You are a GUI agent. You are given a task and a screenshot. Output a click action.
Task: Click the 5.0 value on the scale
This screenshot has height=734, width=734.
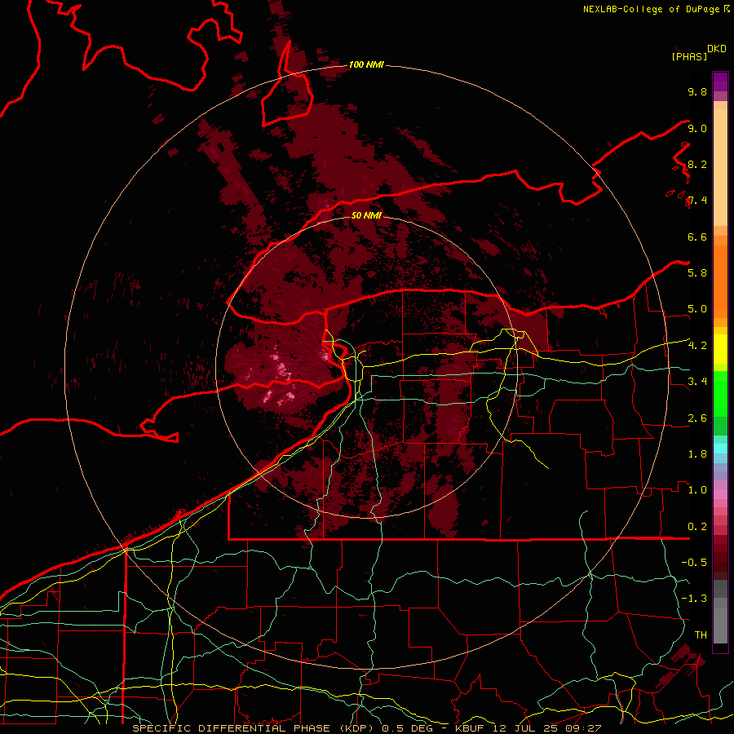click(697, 309)
